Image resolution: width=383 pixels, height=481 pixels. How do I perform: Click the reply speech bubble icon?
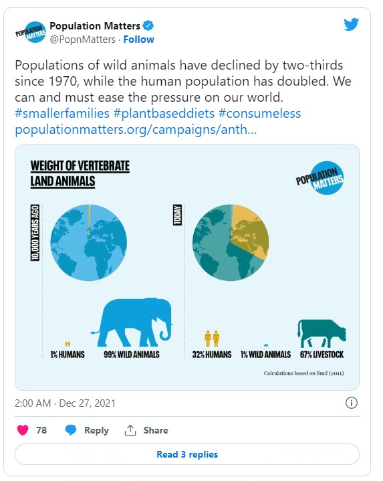[71, 430]
